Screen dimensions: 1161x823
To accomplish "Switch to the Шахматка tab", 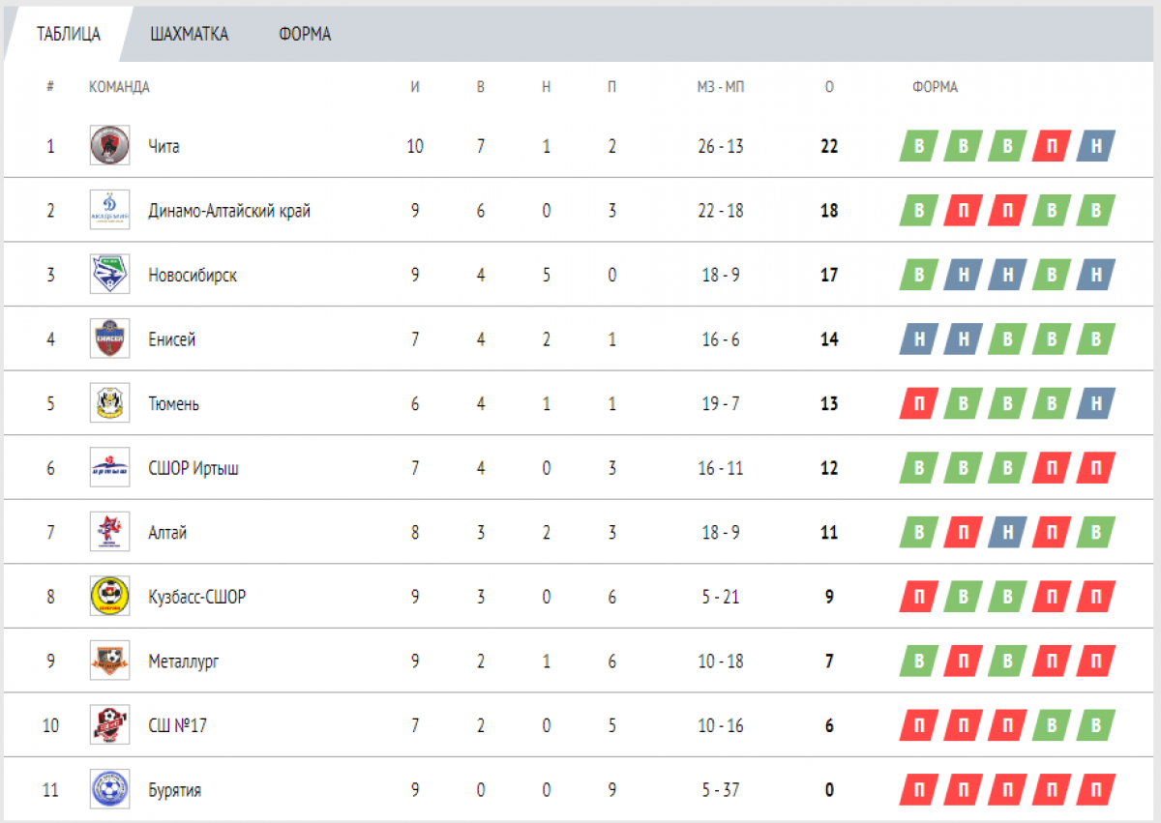I will [190, 34].
